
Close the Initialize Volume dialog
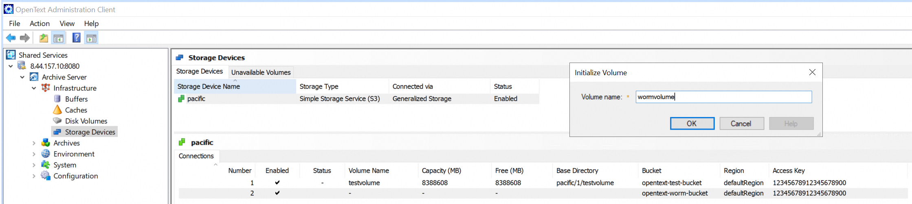(x=812, y=72)
